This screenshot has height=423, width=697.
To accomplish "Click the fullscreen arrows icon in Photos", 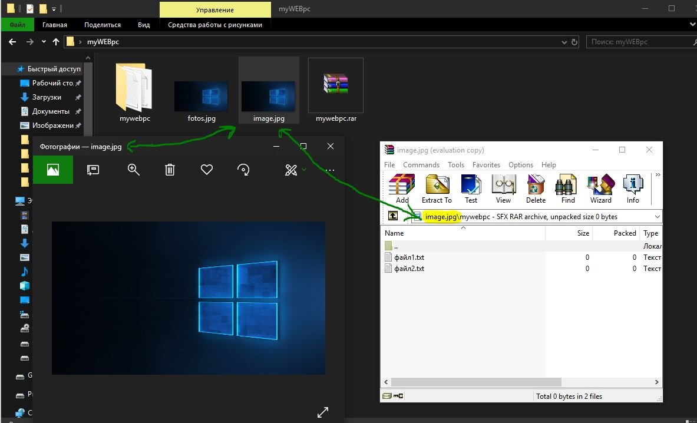I will [323, 412].
